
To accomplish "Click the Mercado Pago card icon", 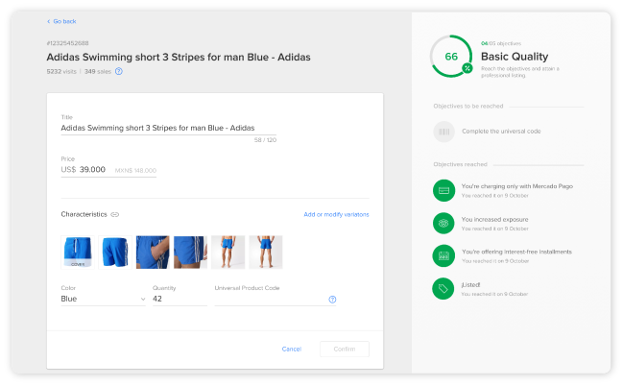I will pos(443,190).
